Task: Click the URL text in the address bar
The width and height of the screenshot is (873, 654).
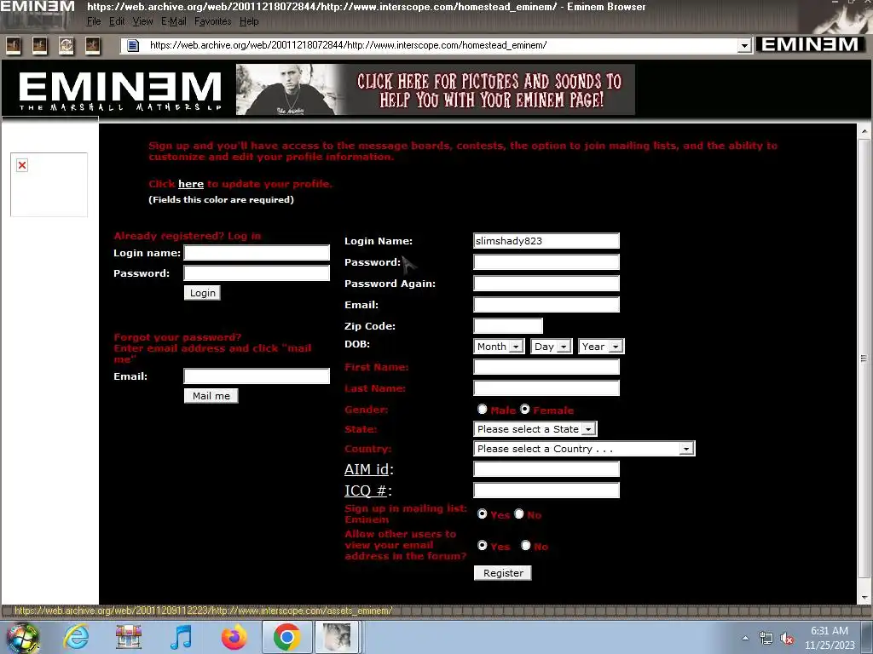Action: click(x=349, y=45)
